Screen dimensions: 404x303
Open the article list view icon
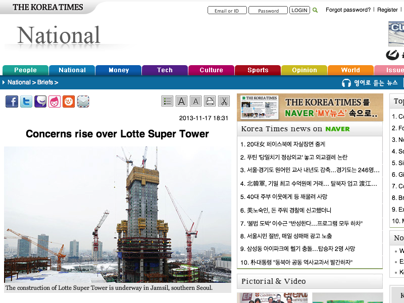[168, 102]
